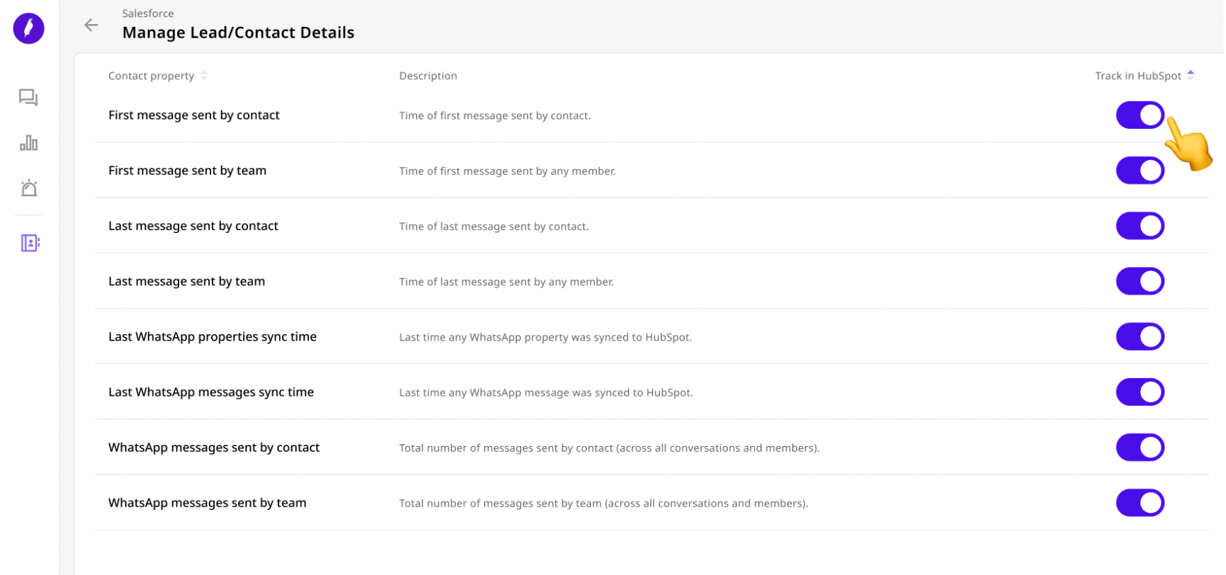
Task: Open the analytics bar chart icon
Action: tap(29, 143)
